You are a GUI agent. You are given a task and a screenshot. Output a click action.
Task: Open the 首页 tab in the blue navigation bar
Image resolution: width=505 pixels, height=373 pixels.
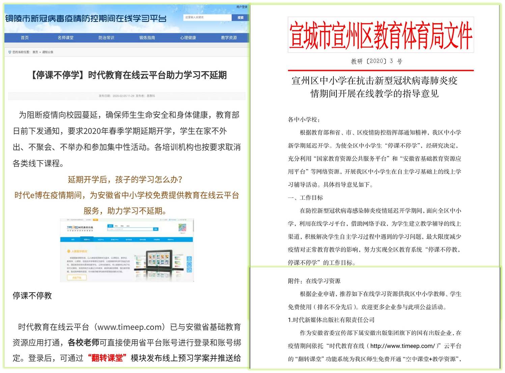click(25, 38)
